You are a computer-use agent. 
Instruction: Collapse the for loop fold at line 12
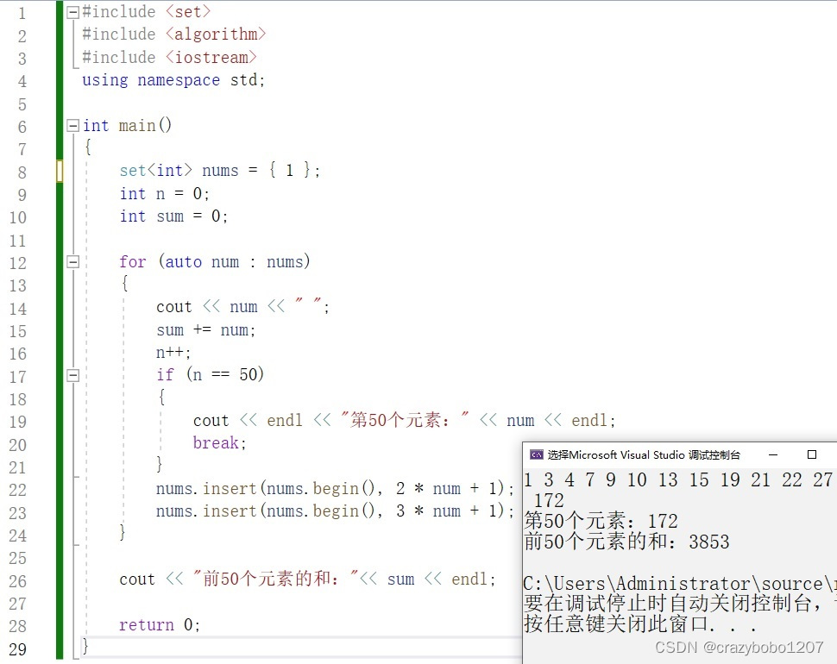tap(72, 261)
